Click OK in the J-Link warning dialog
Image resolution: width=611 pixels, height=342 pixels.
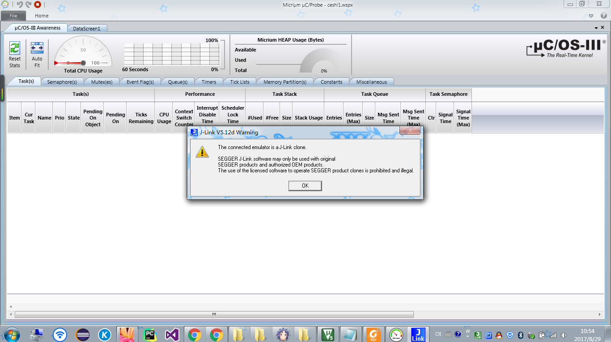[x=305, y=186]
